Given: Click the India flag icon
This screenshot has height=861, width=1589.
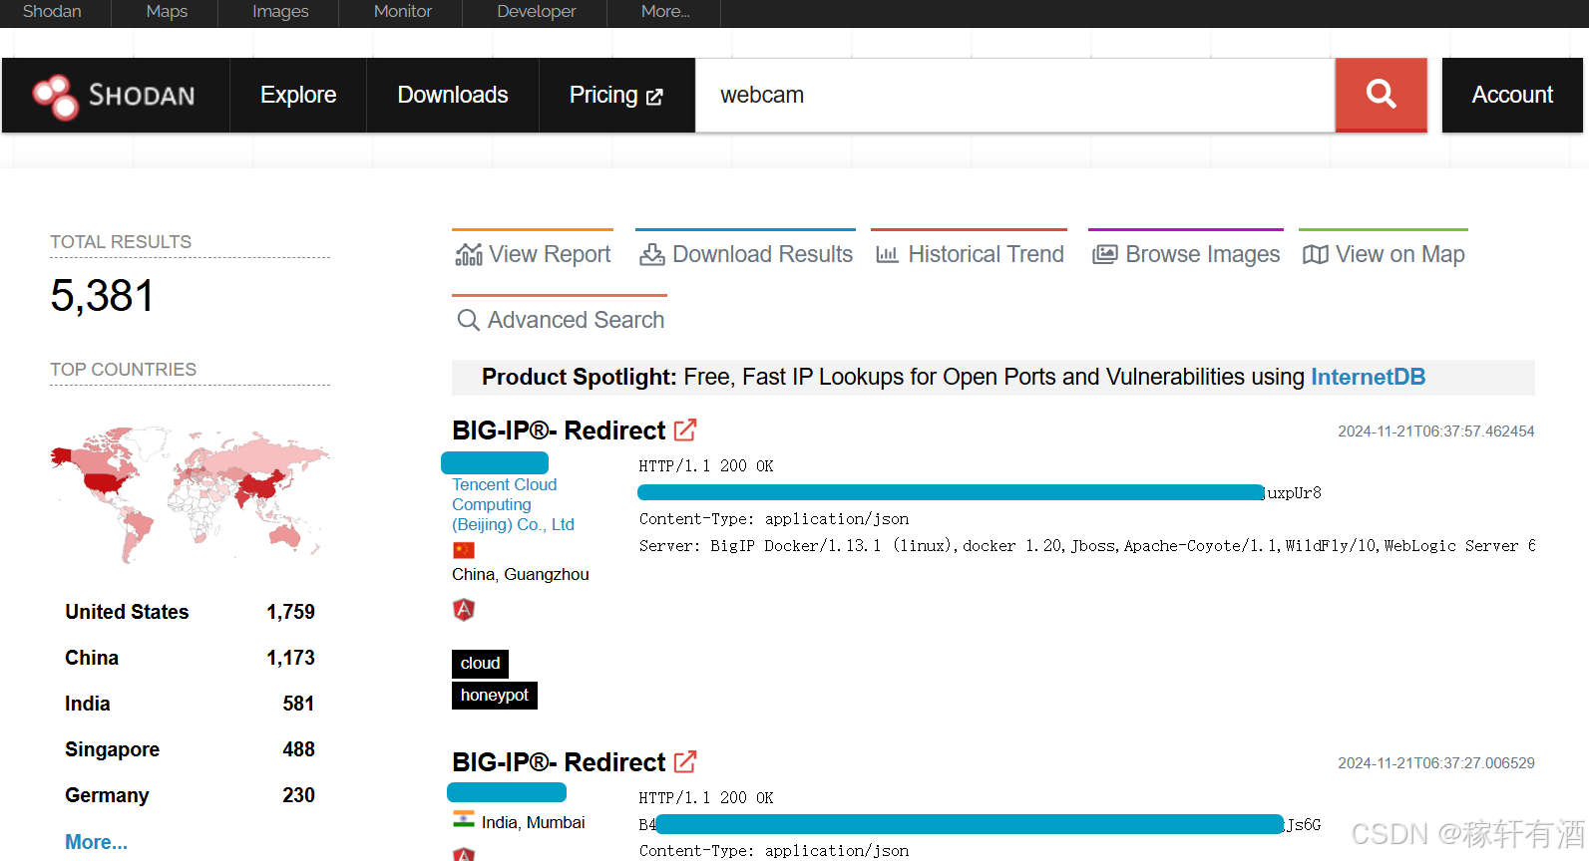Looking at the screenshot, I should click(x=464, y=819).
